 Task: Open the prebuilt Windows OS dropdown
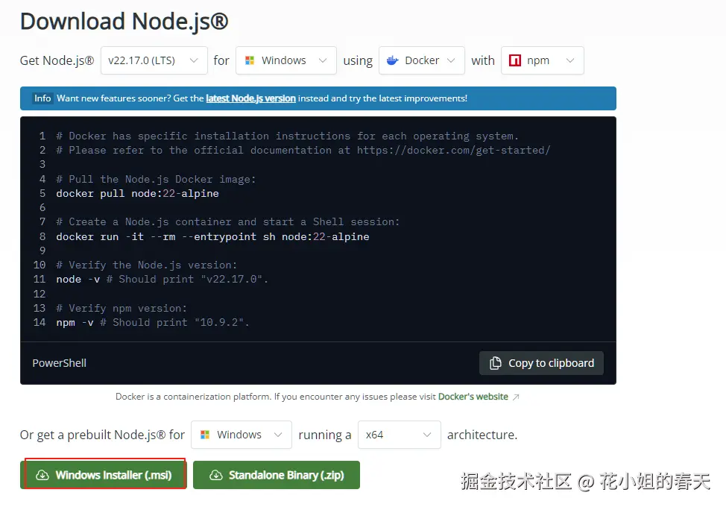click(x=242, y=435)
